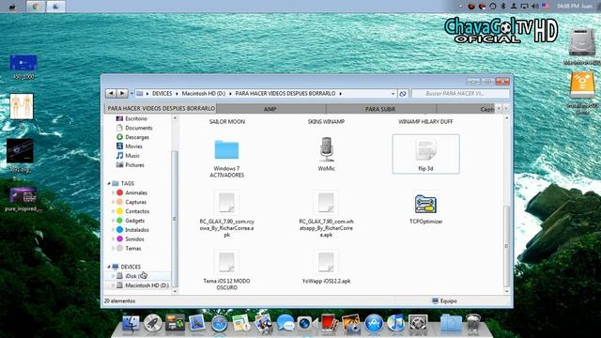Click the Apple logo in menu bar
601x338 pixels.
(12, 7)
